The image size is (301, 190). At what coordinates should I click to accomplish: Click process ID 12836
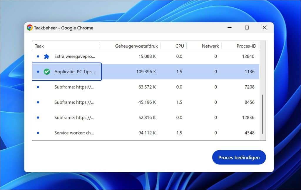point(248,117)
